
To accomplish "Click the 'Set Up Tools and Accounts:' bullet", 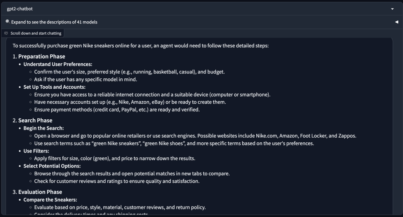I will [x=54, y=87].
